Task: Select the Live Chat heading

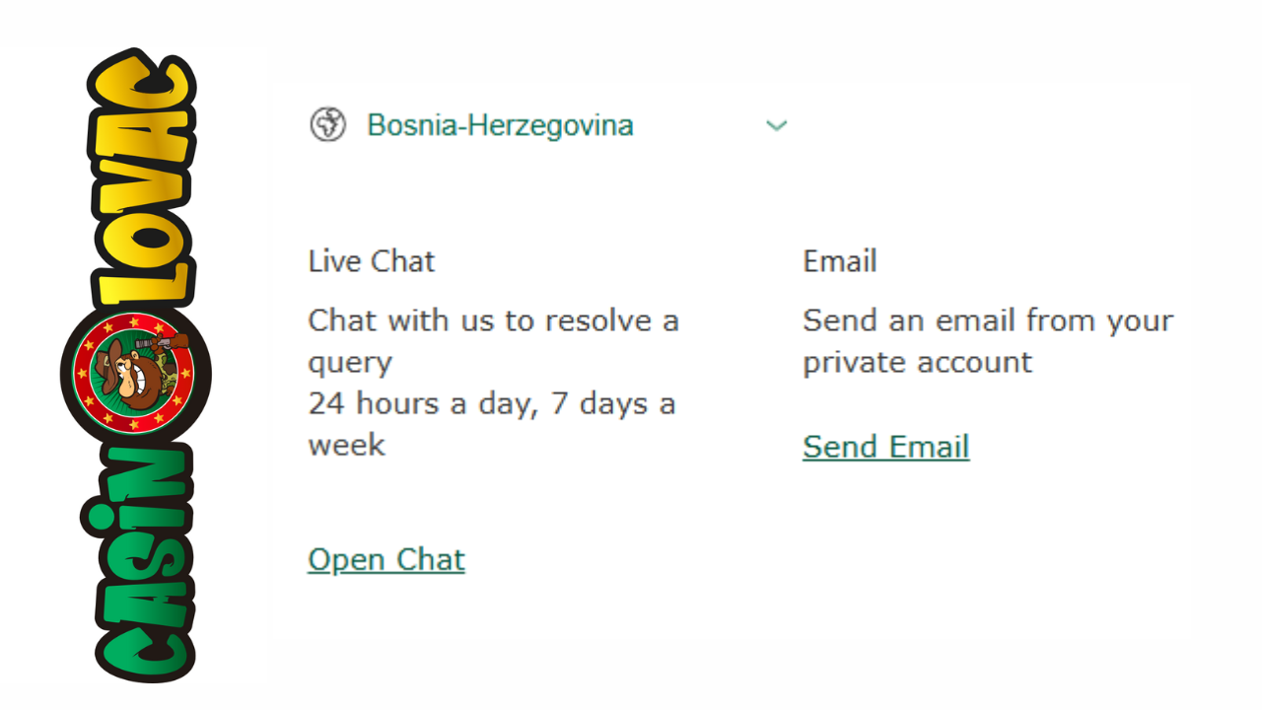Action: click(x=372, y=261)
